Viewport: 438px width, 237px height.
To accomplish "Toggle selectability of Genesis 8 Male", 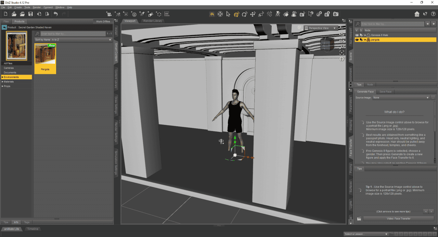I will (361, 35).
